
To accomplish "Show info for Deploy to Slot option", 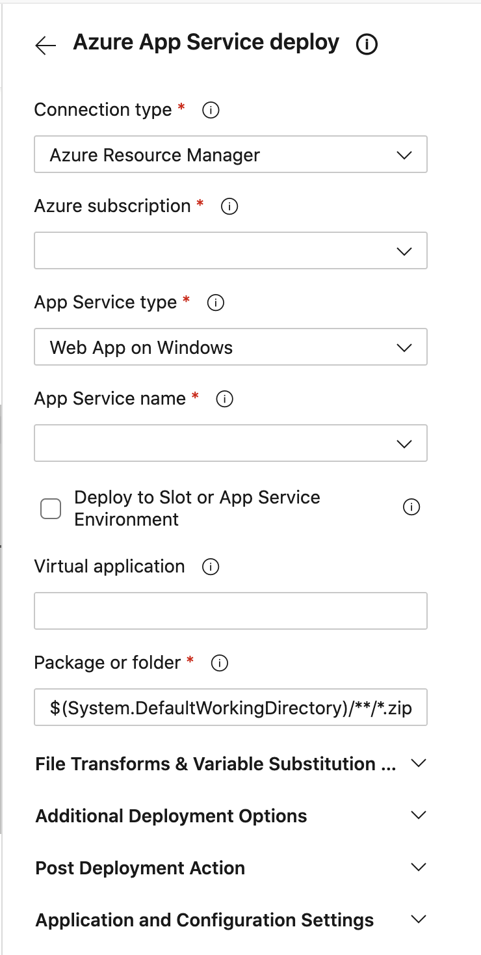I will (x=411, y=507).
